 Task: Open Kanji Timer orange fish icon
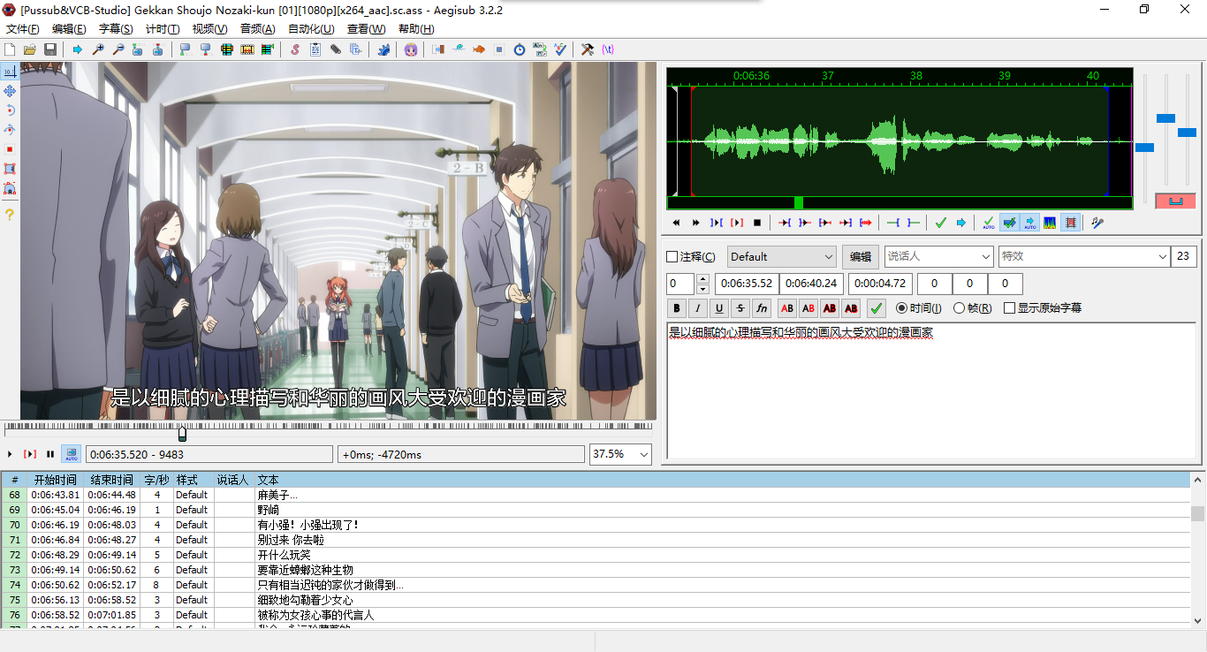(x=479, y=49)
